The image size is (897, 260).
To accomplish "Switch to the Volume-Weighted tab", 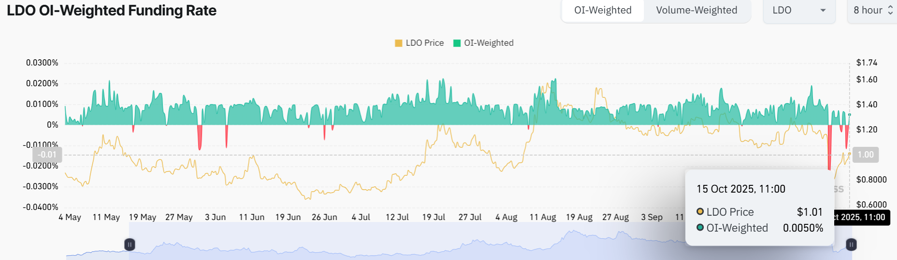I will coord(696,10).
